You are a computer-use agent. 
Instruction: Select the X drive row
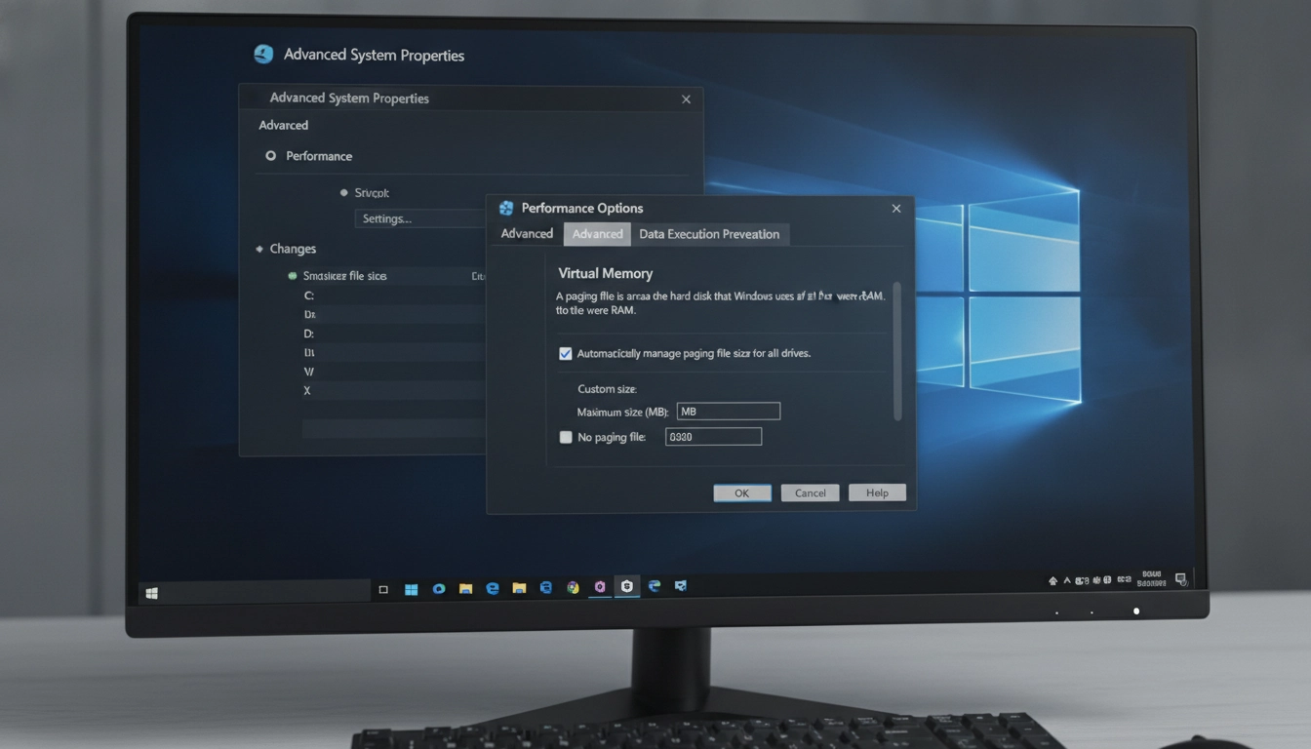point(393,390)
